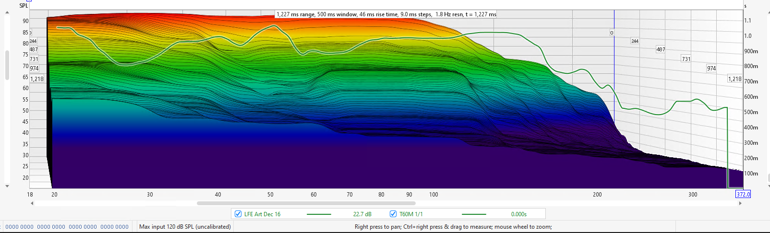
Task: Click the Max input 120 dB SPL status text
Action: pyautogui.click(x=185, y=227)
